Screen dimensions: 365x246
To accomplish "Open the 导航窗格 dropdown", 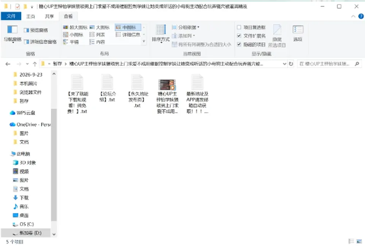I will pyautogui.click(x=13, y=34).
